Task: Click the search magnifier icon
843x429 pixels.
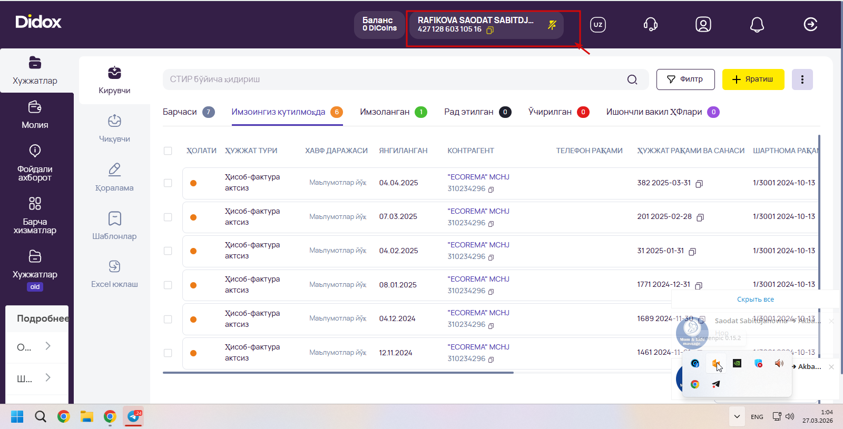Action: tap(632, 79)
